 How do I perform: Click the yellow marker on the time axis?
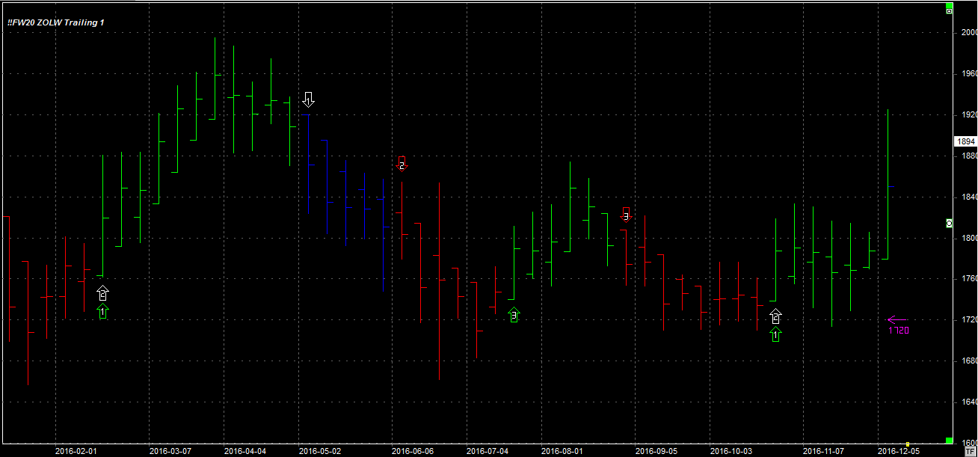908,444
